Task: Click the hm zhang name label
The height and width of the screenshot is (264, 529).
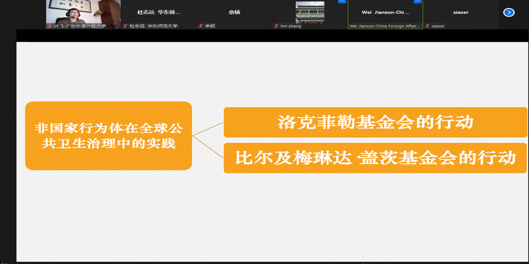Action: point(290,26)
